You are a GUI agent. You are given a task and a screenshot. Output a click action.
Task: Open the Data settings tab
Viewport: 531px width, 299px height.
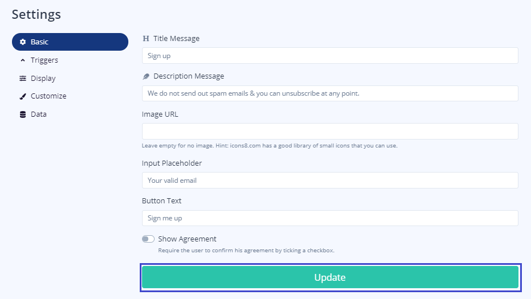tap(39, 114)
